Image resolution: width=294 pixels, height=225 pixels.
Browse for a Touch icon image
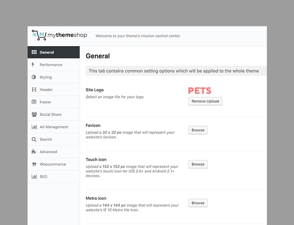[x=198, y=164]
